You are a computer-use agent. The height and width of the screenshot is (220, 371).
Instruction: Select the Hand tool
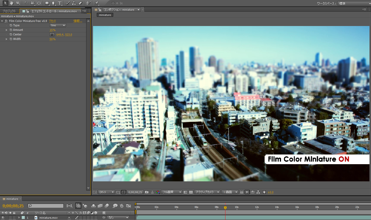(12, 3)
